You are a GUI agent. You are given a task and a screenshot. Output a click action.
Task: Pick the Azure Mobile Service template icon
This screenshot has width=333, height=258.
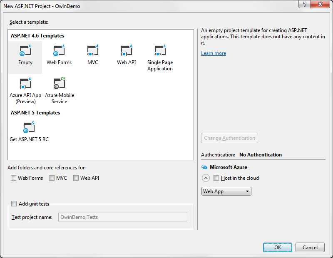[x=59, y=83]
